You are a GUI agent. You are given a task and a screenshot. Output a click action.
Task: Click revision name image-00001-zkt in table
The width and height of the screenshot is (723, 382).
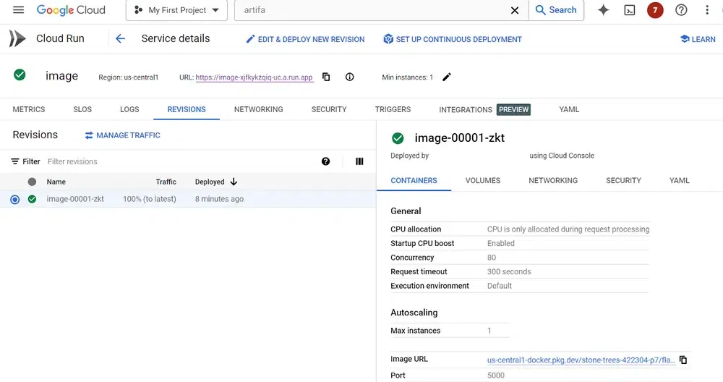(75, 199)
